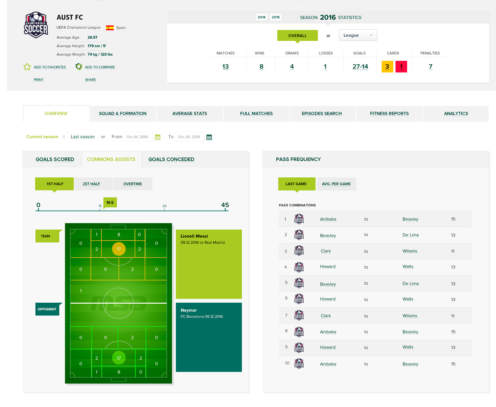Select the 2015 season selector

pyautogui.click(x=276, y=17)
